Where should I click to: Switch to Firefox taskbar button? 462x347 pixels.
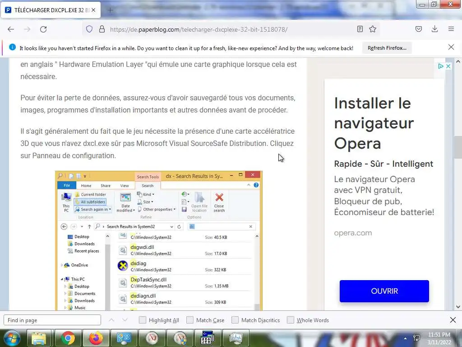tap(96, 338)
